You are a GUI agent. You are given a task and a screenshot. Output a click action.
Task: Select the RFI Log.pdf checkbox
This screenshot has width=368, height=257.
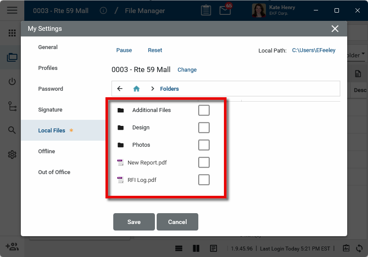204,180
